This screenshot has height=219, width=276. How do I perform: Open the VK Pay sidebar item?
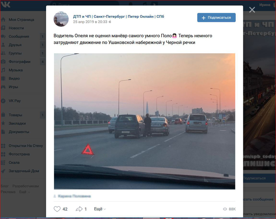[15, 101]
